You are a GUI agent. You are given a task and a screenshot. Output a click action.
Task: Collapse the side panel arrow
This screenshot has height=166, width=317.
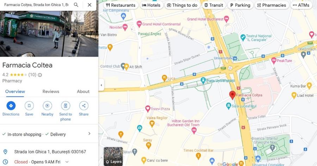pyautogui.click(x=101, y=85)
